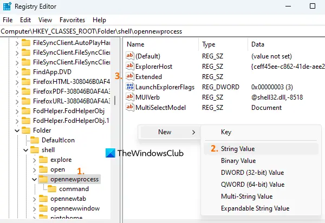Choose Multi-String Value option

pos(261,196)
